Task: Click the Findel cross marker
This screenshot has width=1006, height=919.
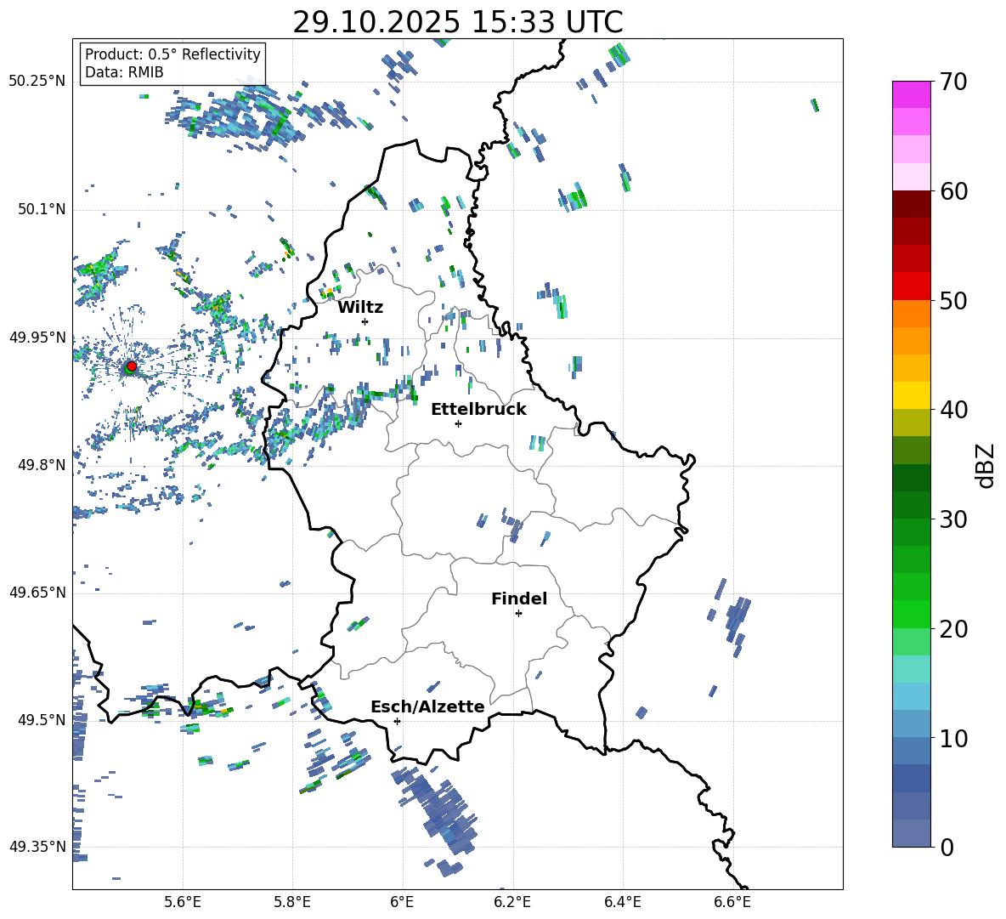Action: (518, 613)
